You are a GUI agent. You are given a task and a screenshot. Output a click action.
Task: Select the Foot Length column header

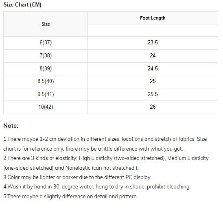click(x=153, y=18)
